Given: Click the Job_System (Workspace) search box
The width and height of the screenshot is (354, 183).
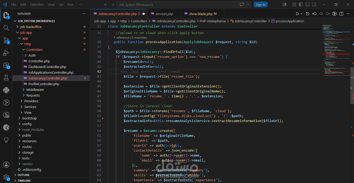Looking at the screenshot, I should [177, 4].
